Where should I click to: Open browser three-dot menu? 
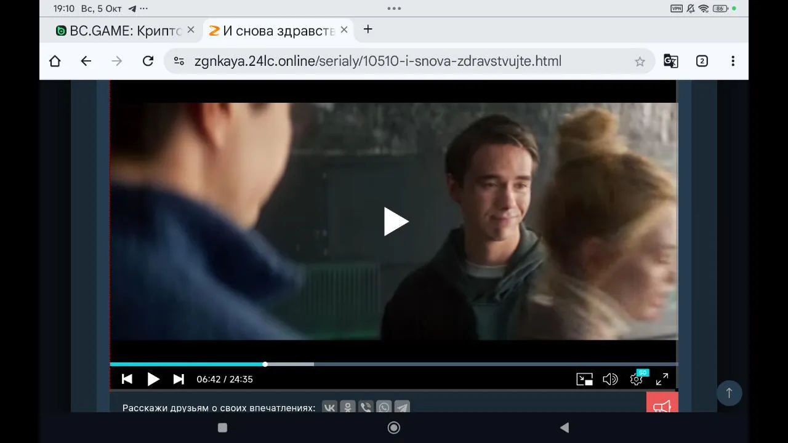pyautogui.click(x=733, y=61)
